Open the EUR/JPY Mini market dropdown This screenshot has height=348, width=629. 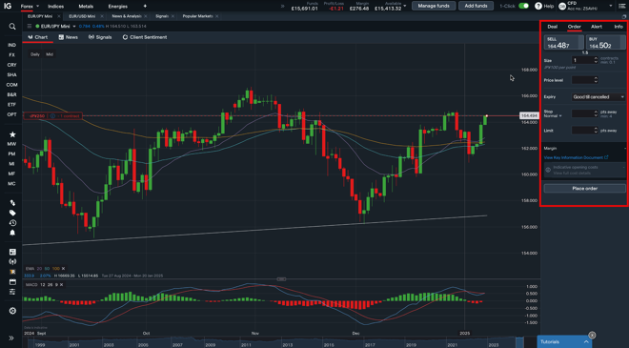pos(73,27)
